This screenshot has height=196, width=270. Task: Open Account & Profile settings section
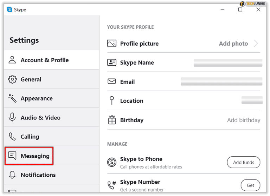pyautogui.click(x=51, y=60)
